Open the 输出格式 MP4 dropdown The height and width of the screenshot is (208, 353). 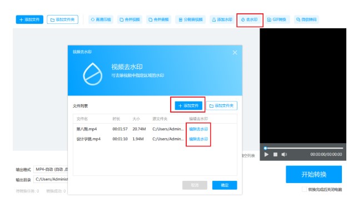[x=51, y=169]
